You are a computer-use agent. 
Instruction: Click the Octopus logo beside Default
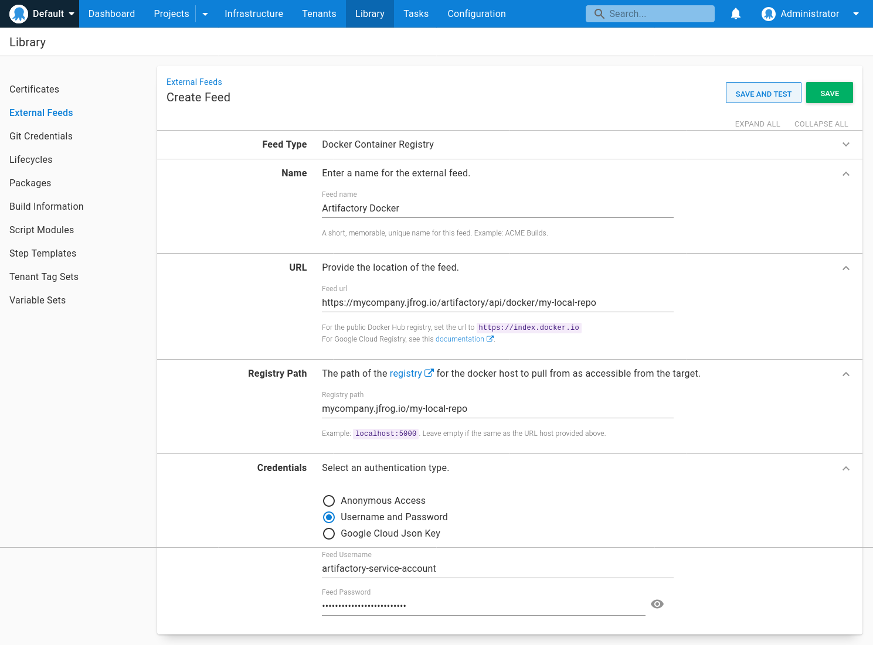pyautogui.click(x=18, y=13)
